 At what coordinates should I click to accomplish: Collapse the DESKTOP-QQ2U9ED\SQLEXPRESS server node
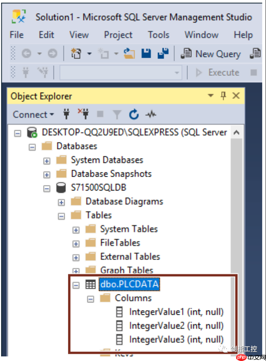click(18, 133)
